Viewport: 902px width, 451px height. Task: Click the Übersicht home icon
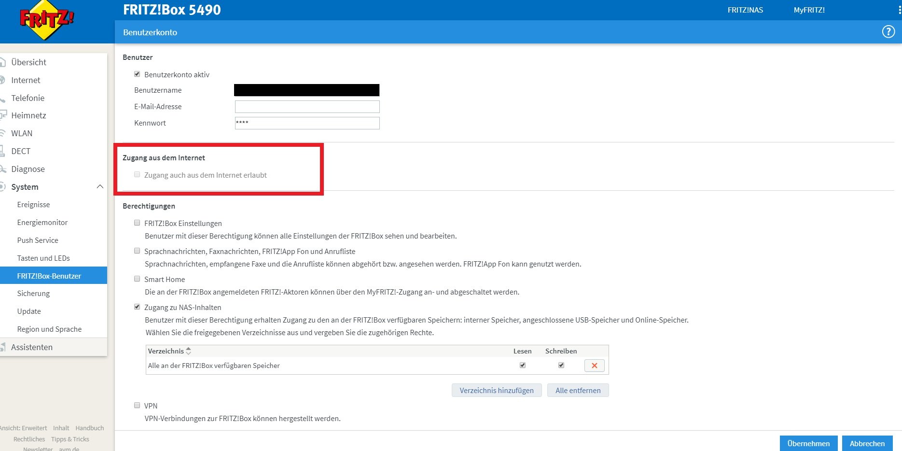pos(3,62)
